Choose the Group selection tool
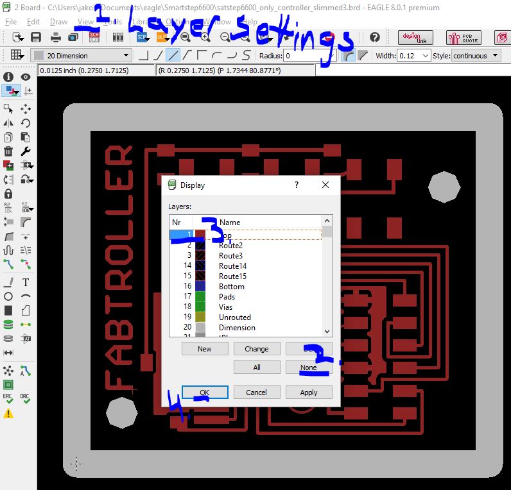511x490 pixels. pos(8,109)
